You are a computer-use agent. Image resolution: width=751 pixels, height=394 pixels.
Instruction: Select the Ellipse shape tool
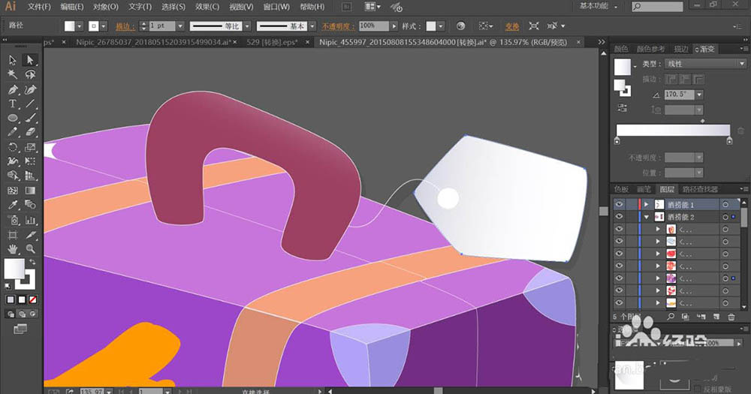click(x=13, y=119)
